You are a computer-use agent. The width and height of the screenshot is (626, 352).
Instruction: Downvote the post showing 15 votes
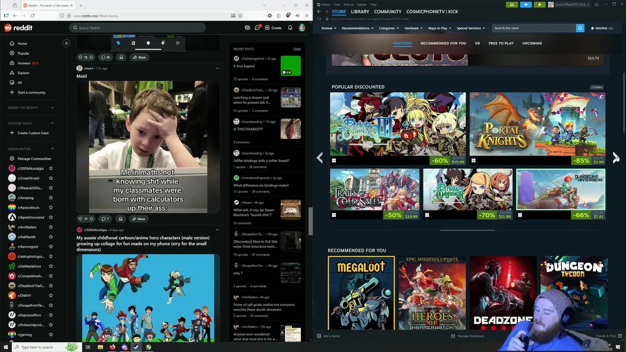(91, 57)
